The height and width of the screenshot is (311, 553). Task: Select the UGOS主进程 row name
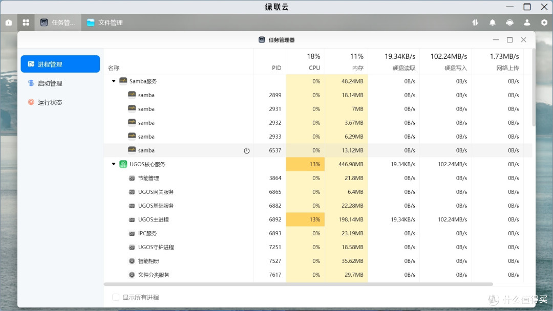click(154, 219)
